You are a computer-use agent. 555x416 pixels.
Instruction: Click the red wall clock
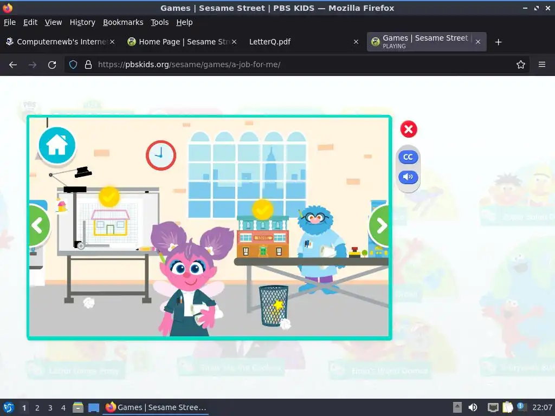[x=160, y=155]
